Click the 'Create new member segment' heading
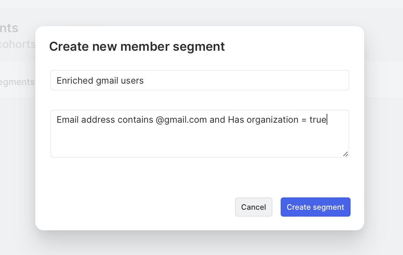 tap(137, 47)
